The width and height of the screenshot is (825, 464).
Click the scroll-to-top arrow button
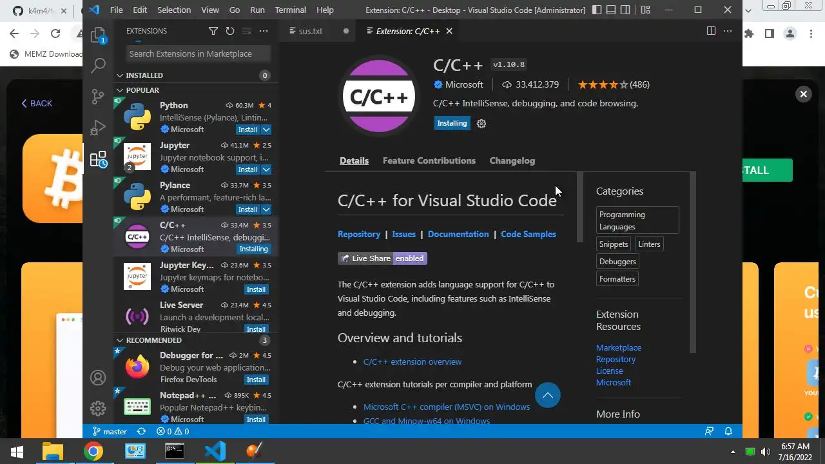click(548, 395)
